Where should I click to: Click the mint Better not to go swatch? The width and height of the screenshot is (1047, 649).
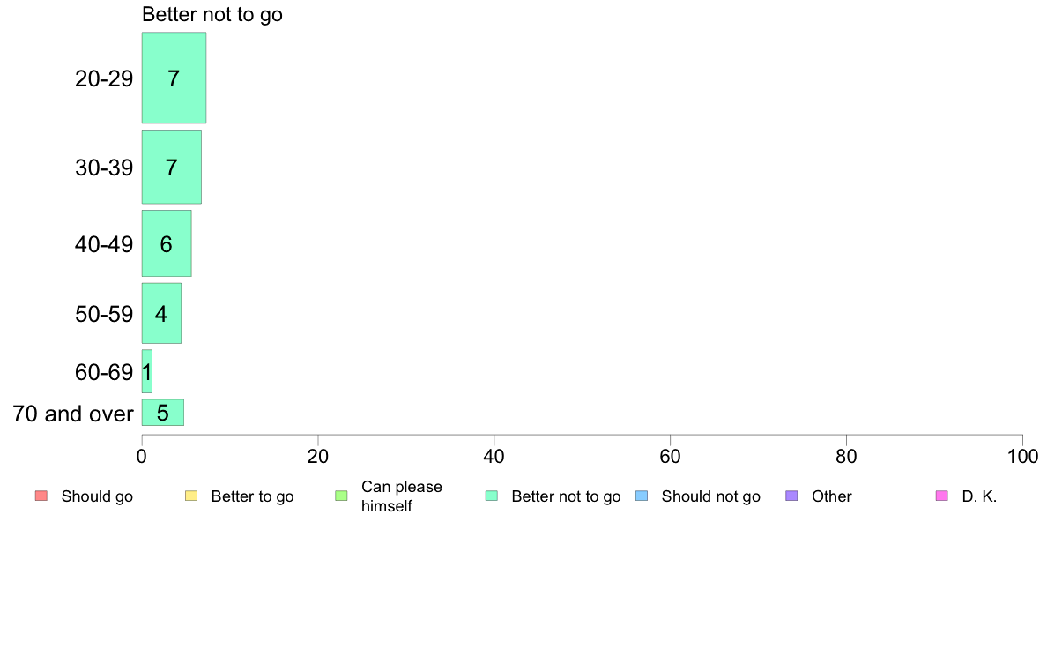(x=492, y=496)
